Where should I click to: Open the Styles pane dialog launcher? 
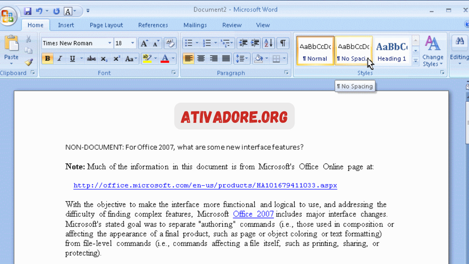tap(442, 73)
